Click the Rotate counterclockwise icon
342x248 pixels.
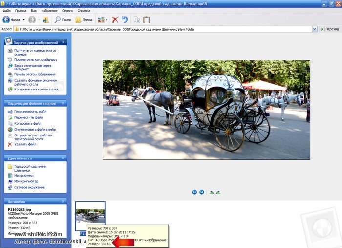(x=218, y=192)
